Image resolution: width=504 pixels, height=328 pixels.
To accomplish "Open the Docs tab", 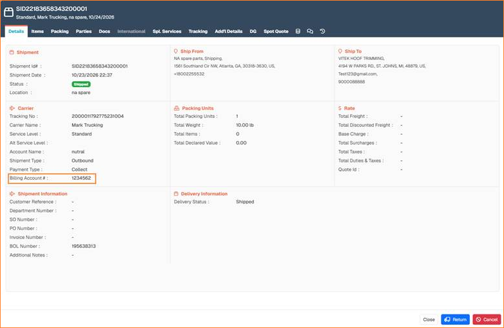I will point(104,32).
